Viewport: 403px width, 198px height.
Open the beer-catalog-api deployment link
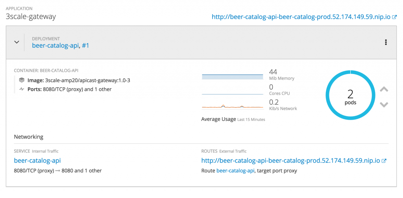[x=55, y=46]
